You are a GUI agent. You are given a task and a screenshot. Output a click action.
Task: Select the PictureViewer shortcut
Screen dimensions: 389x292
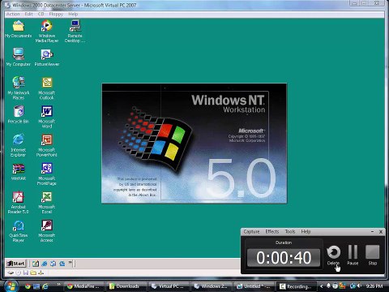click(x=47, y=58)
